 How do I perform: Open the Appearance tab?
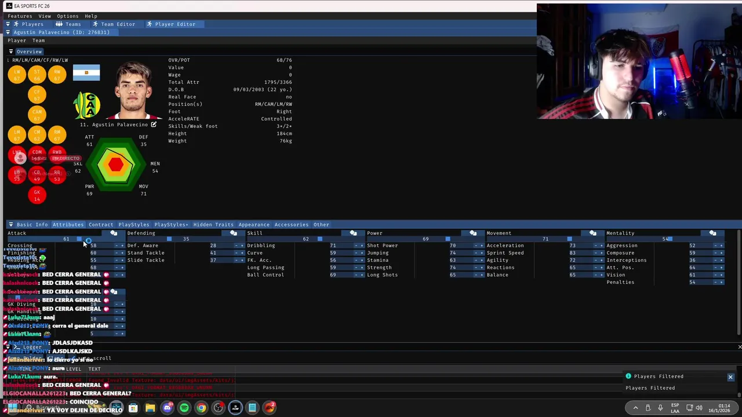254,225
